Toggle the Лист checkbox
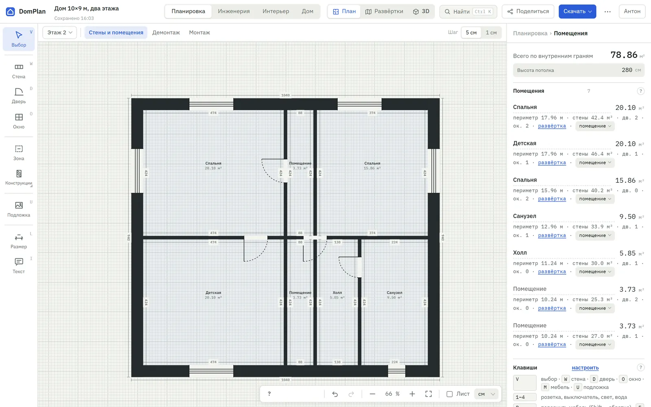This screenshot has height=407, width=651. tap(450, 394)
